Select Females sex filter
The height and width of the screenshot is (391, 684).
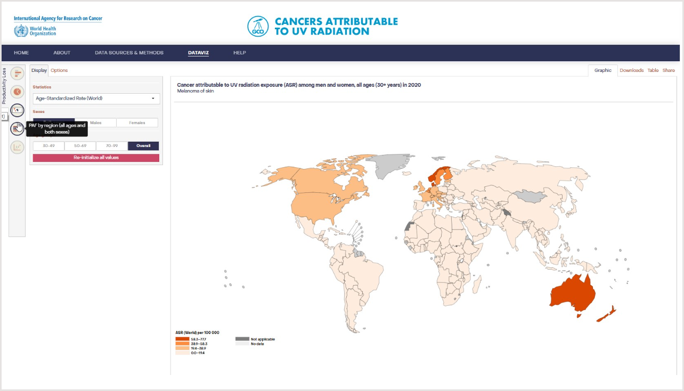point(137,123)
